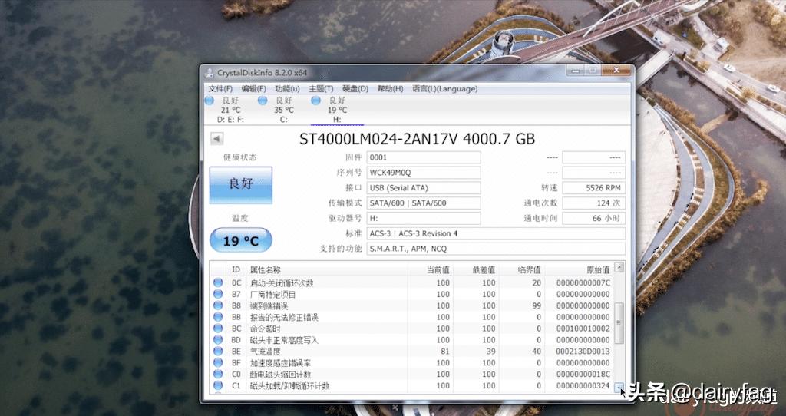This screenshot has width=786, height=416.
Task: Open the 文件(F) menu
Action: click(x=220, y=89)
